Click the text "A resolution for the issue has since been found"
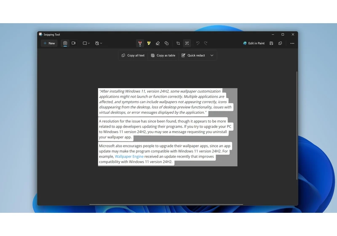Viewport: 337px width, 236px height. (x=137, y=121)
